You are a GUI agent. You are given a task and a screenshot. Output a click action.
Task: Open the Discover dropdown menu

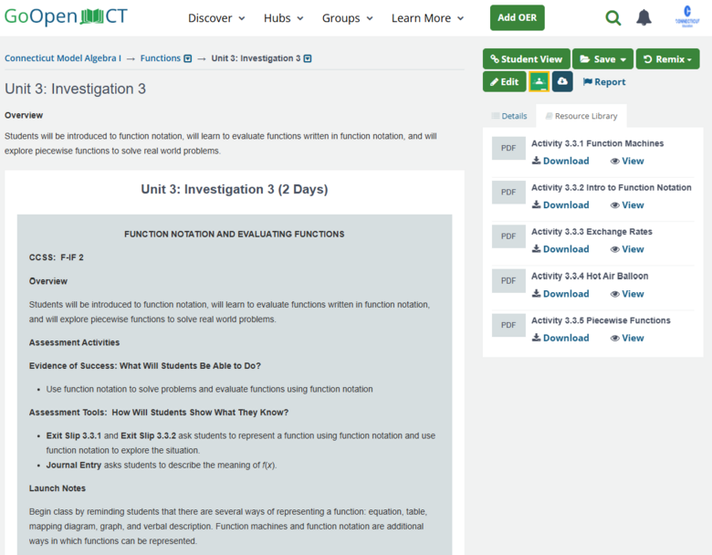[216, 18]
